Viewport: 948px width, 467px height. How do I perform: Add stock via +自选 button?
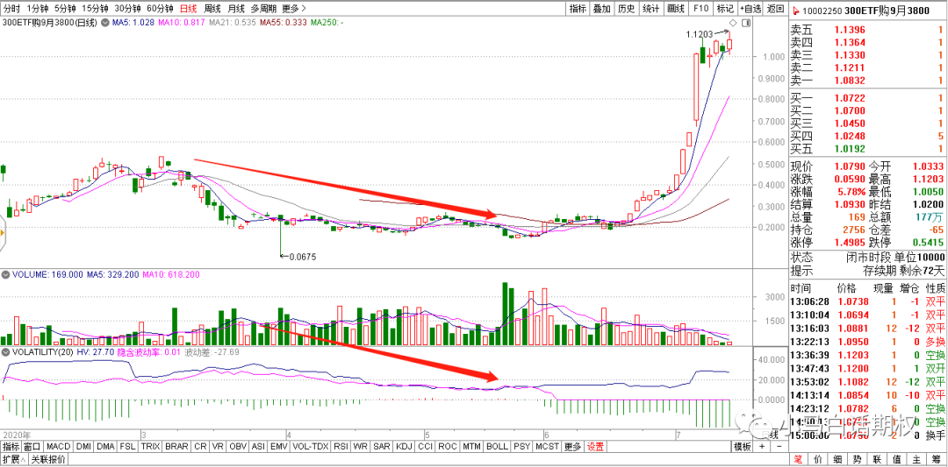749,8
